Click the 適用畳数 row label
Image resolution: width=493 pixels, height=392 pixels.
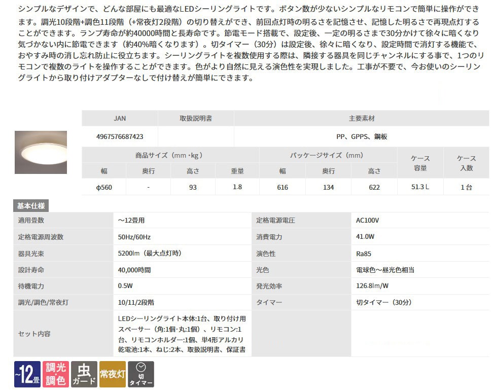(31, 221)
